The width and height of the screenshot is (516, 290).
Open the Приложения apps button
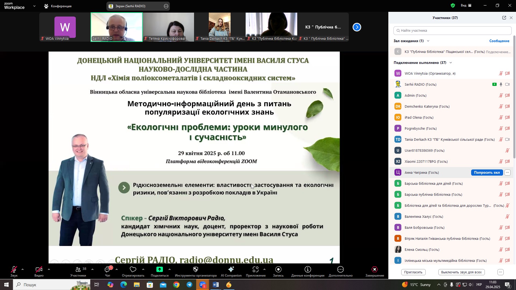coord(256,271)
